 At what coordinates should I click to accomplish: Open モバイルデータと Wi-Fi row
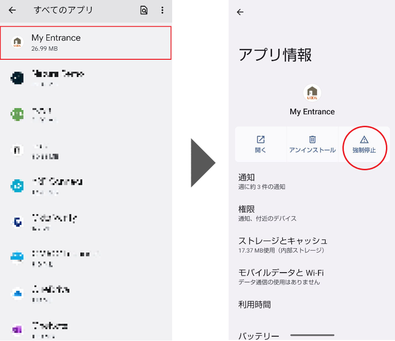pyautogui.click(x=312, y=277)
